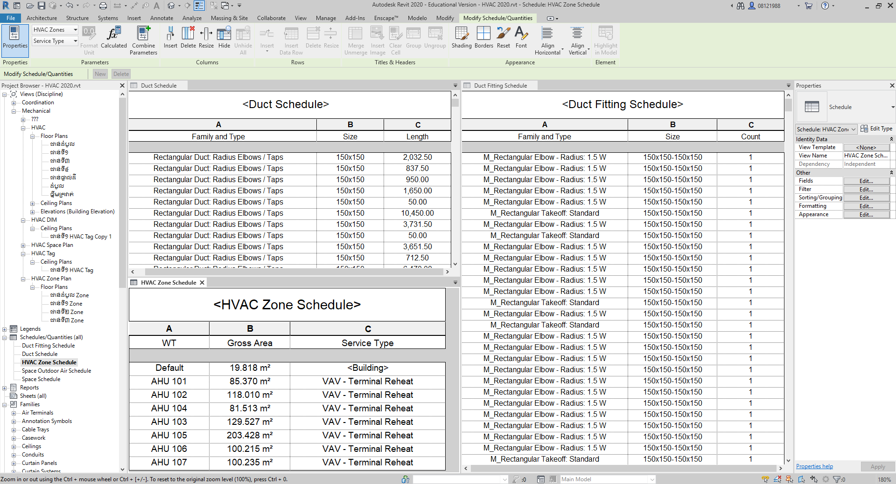Select the Gross Area column header
This screenshot has height=484, width=896.
click(250, 343)
